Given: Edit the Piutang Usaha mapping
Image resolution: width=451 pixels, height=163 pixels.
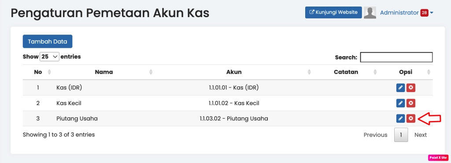Looking at the screenshot, I should [400, 118].
